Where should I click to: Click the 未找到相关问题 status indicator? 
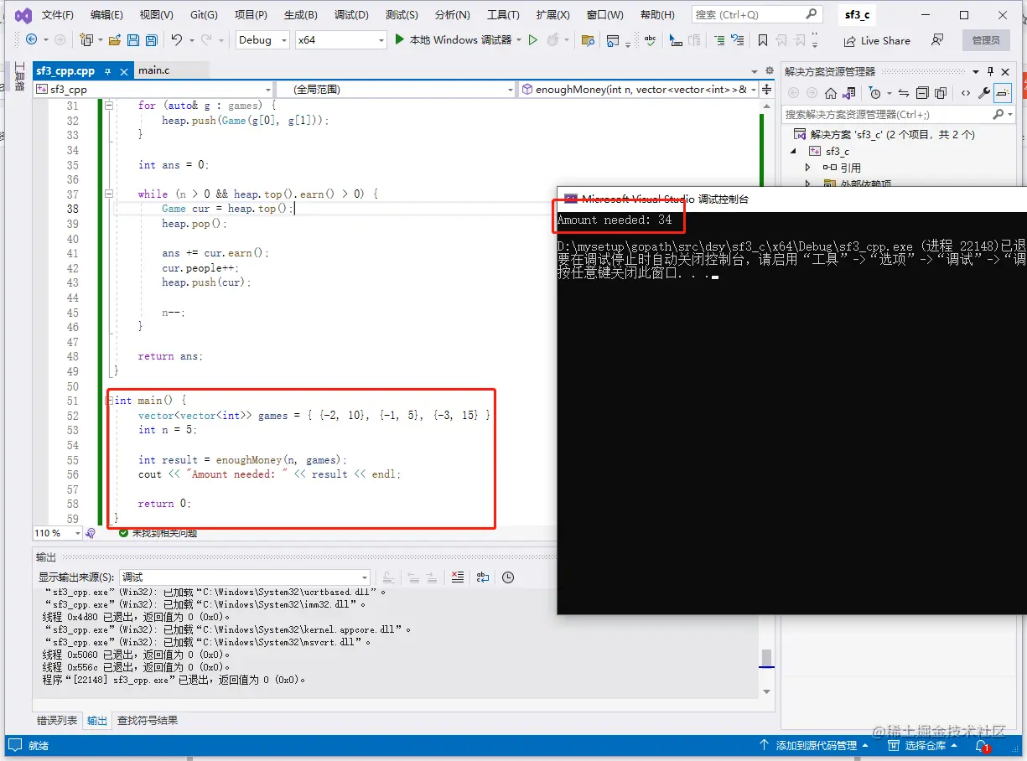pyautogui.click(x=158, y=533)
